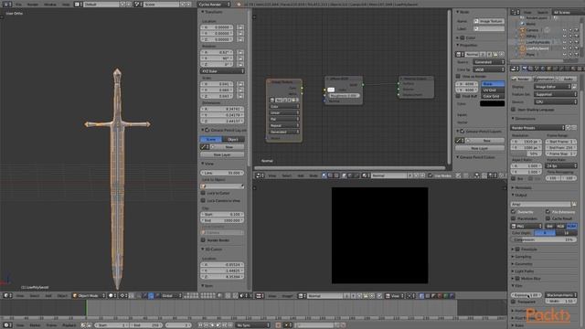Viewport: 585px width, 329px height.
Task: Enable Transparent film checkbox
Action: 514,302
